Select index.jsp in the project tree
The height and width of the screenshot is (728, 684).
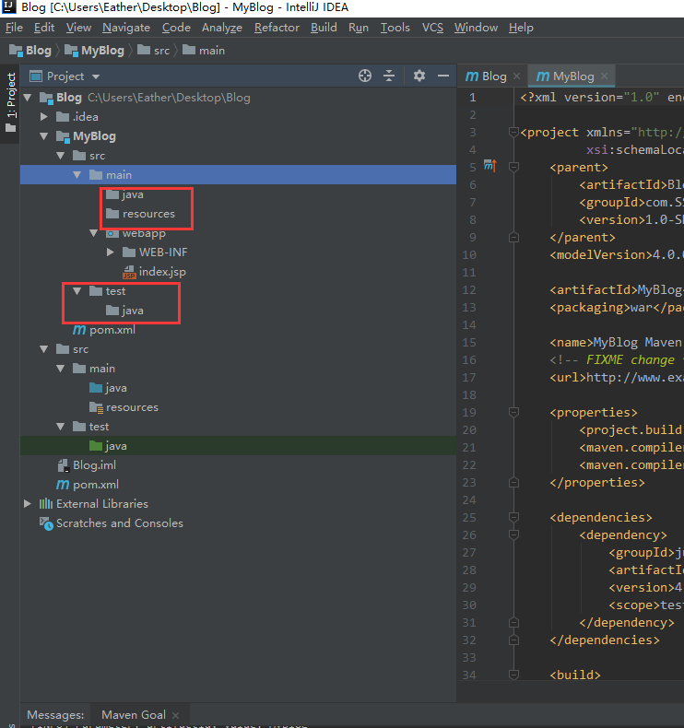pos(162,272)
